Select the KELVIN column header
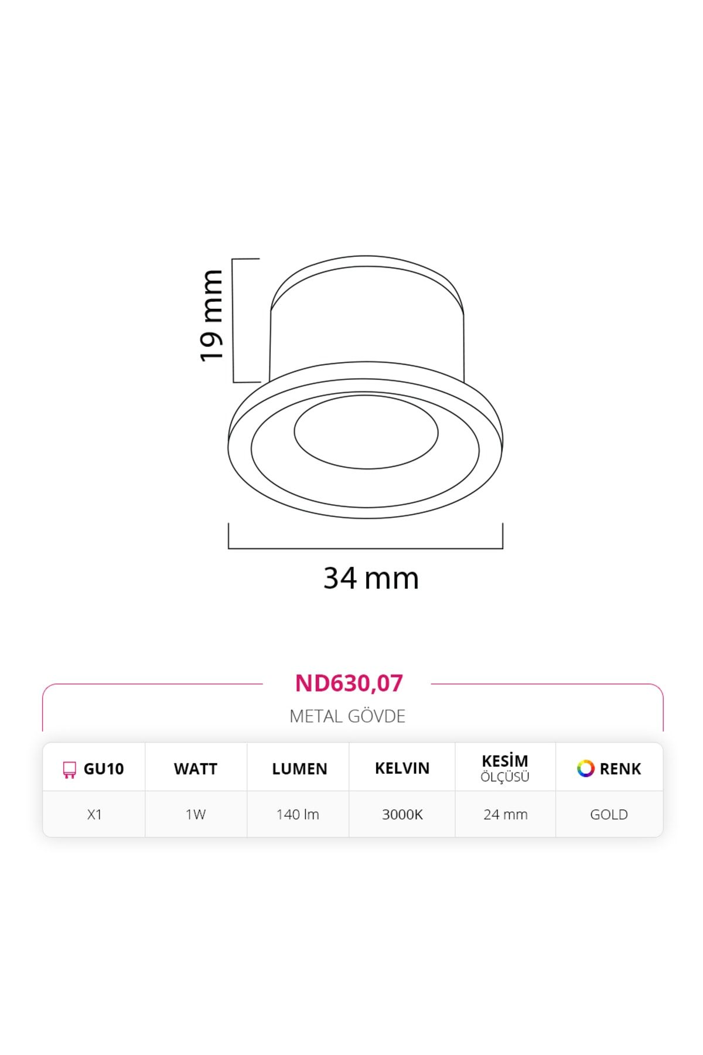The height and width of the screenshot is (1055, 703). [x=402, y=768]
